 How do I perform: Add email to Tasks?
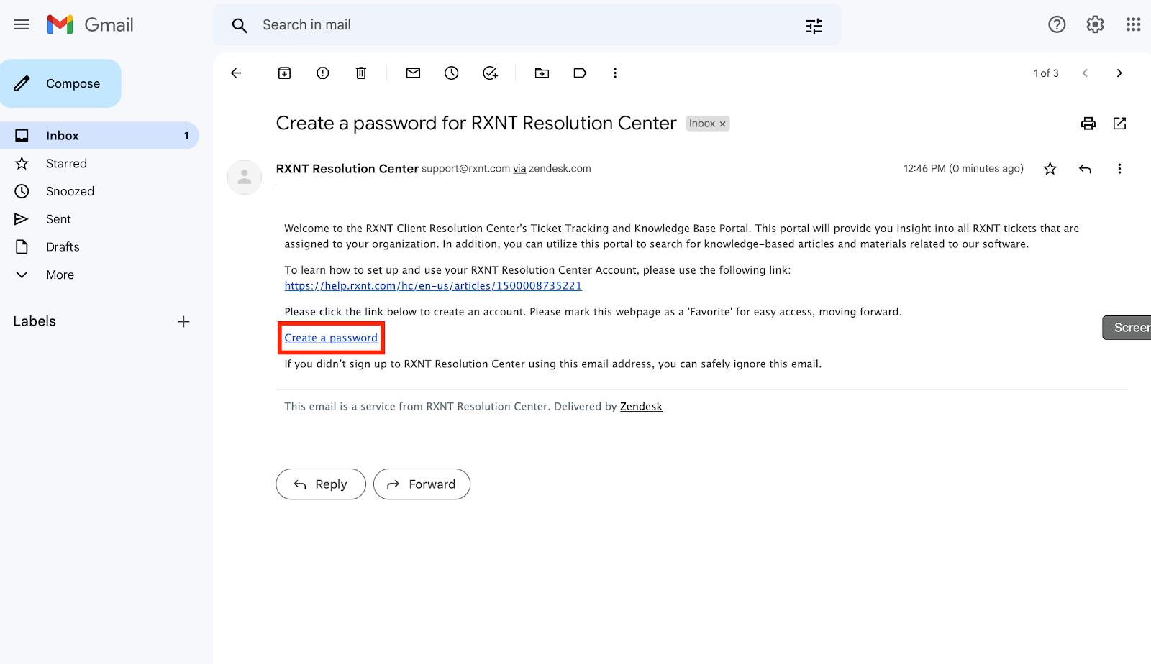(490, 73)
